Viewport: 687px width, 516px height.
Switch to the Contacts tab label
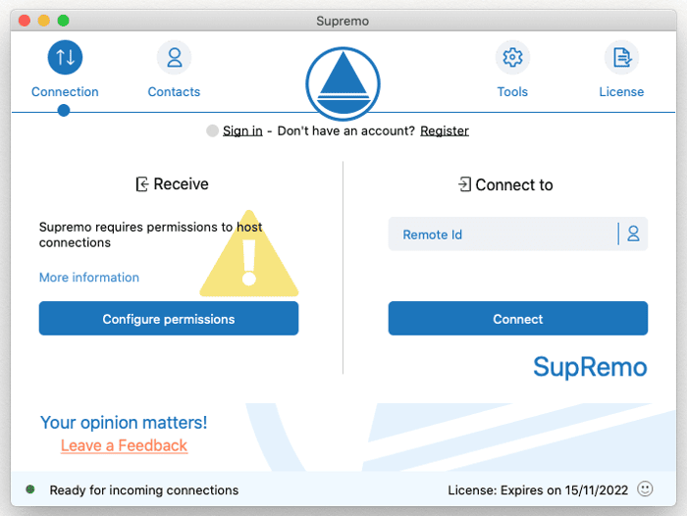pyautogui.click(x=174, y=92)
